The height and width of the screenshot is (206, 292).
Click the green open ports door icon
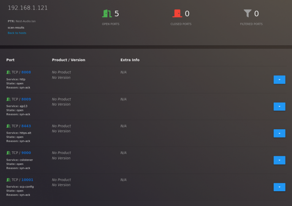pos(106,14)
